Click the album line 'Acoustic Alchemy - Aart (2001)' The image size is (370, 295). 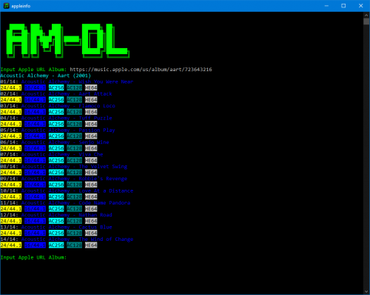coord(46,76)
